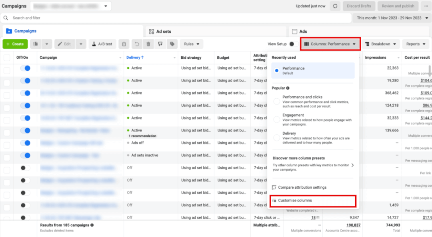Screen dimensions: 432x237
Task: Click the 1 recommendation link
Action: pyautogui.click(x=142, y=136)
